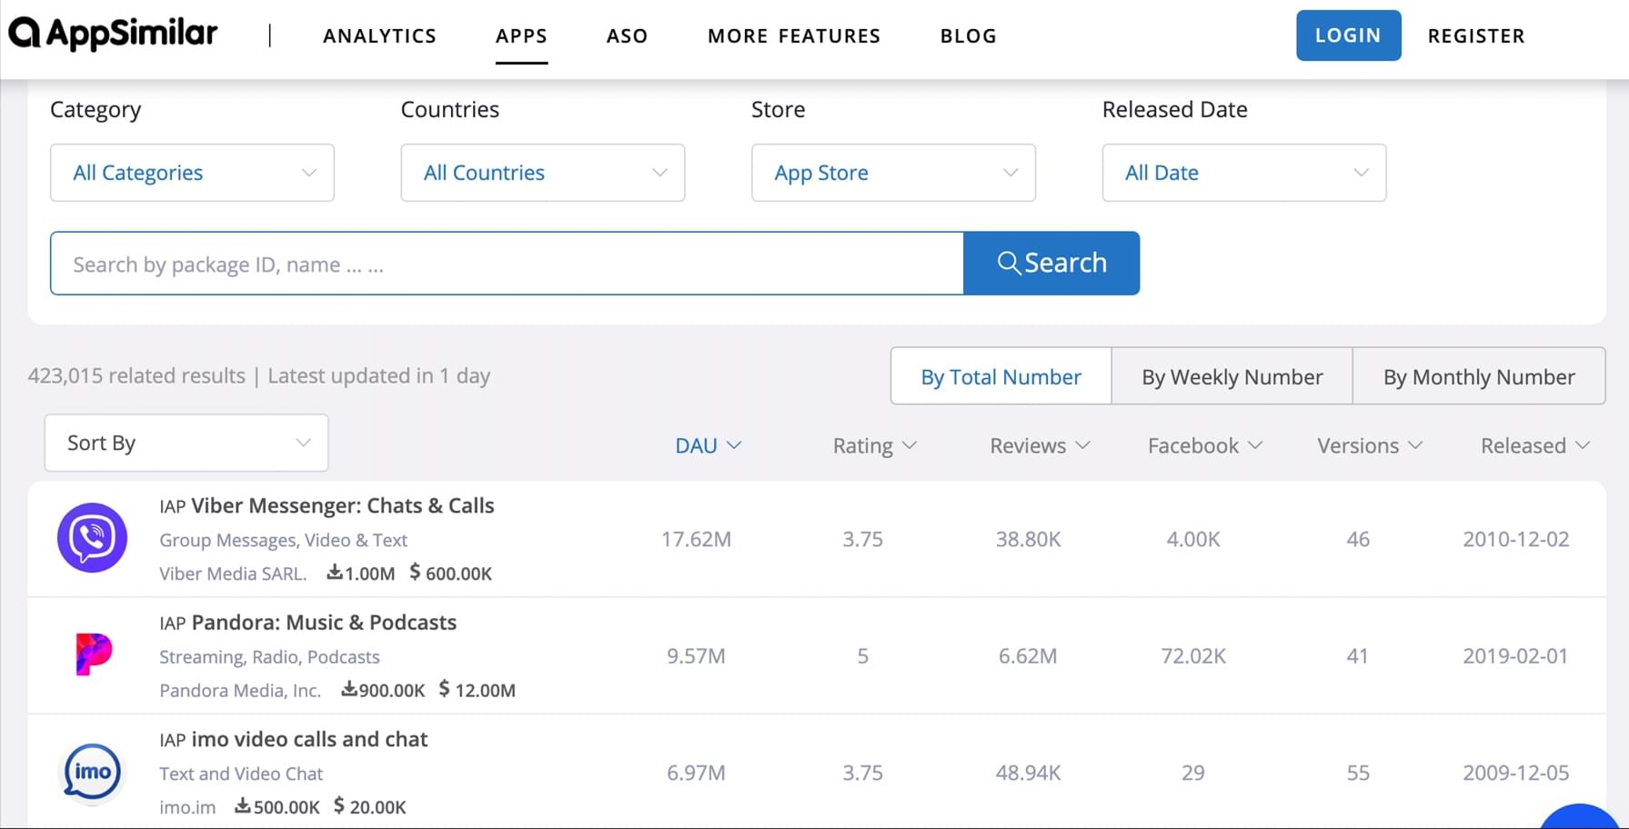Open the Viber Messenger app icon
Viewport: 1629px width, 829px height.
92,538
